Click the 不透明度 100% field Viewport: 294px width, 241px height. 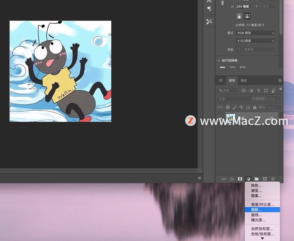(x=272, y=99)
